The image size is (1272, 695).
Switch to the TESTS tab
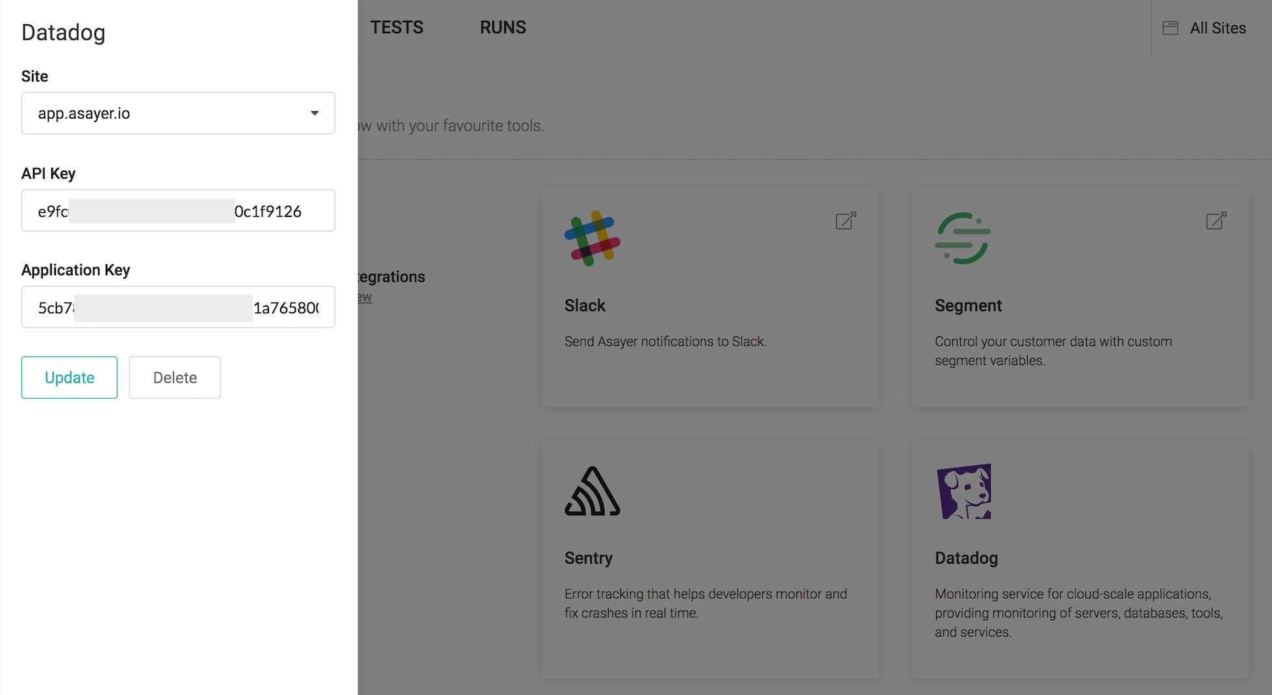(396, 27)
